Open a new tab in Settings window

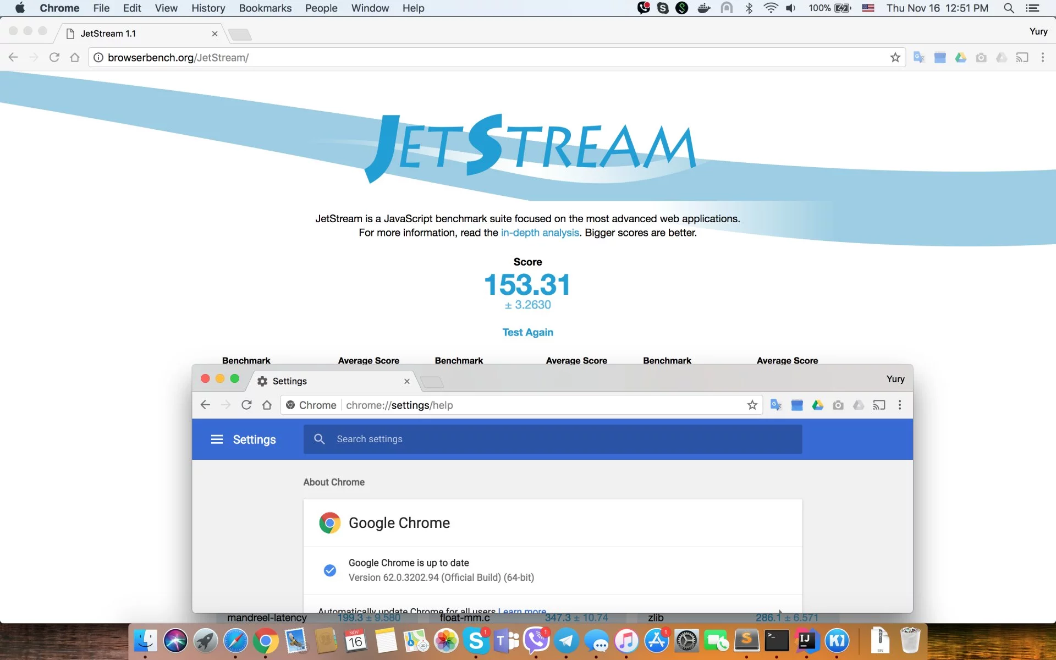pyautogui.click(x=432, y=382)
